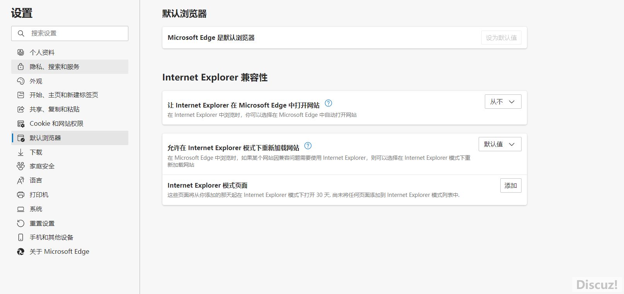Screen dimensions: 624x294
Task: Click the download arrow icon beside 下载
Action: (21, 152)
